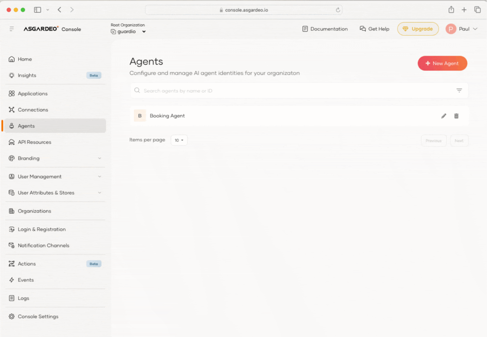The width and height of the screenshot is (487, 337).
Task: Collapse the sidebar using the hamburger icon
Action: [x=12, y=29]
